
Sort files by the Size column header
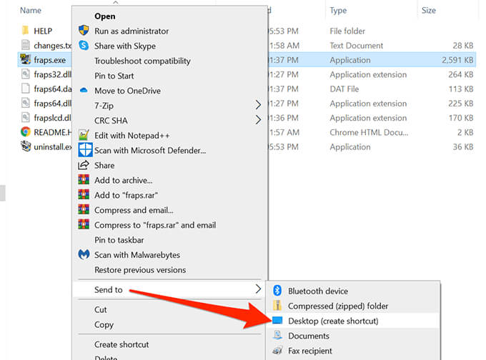pyautogui.click(x=429, y=11)
